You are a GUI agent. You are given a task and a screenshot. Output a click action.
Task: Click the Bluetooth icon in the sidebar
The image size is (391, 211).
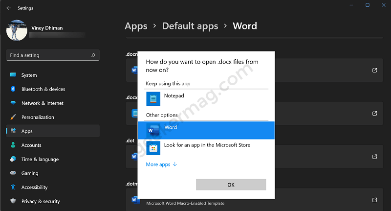pyautogui.click(x=13, y=89)
